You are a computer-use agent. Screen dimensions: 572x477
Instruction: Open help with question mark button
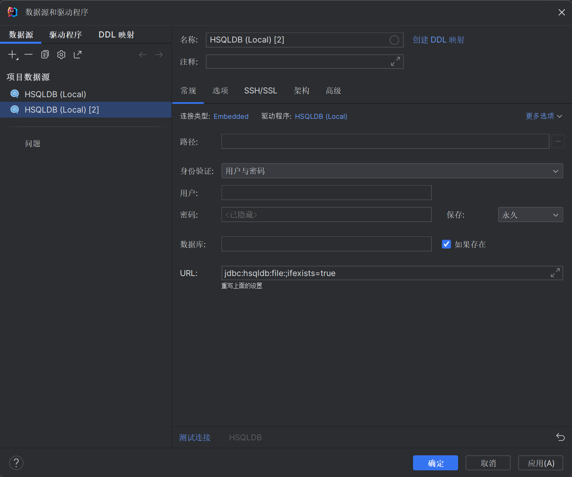[x=16, y=463]
